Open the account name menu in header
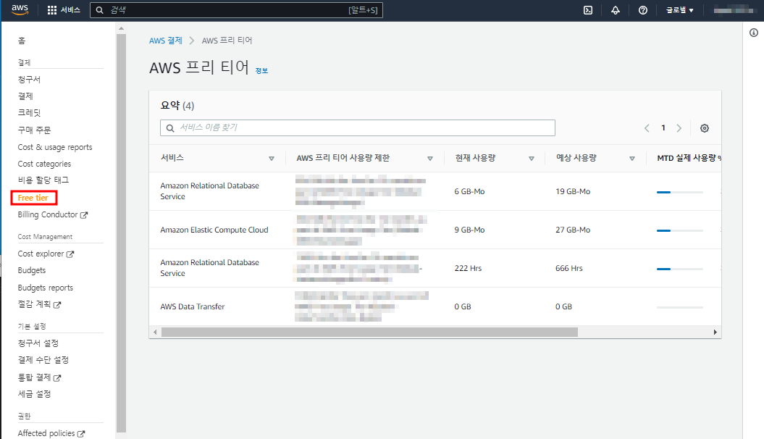Image resolution: width=764 pixels, height=439 pixels. tap(734, 10)
